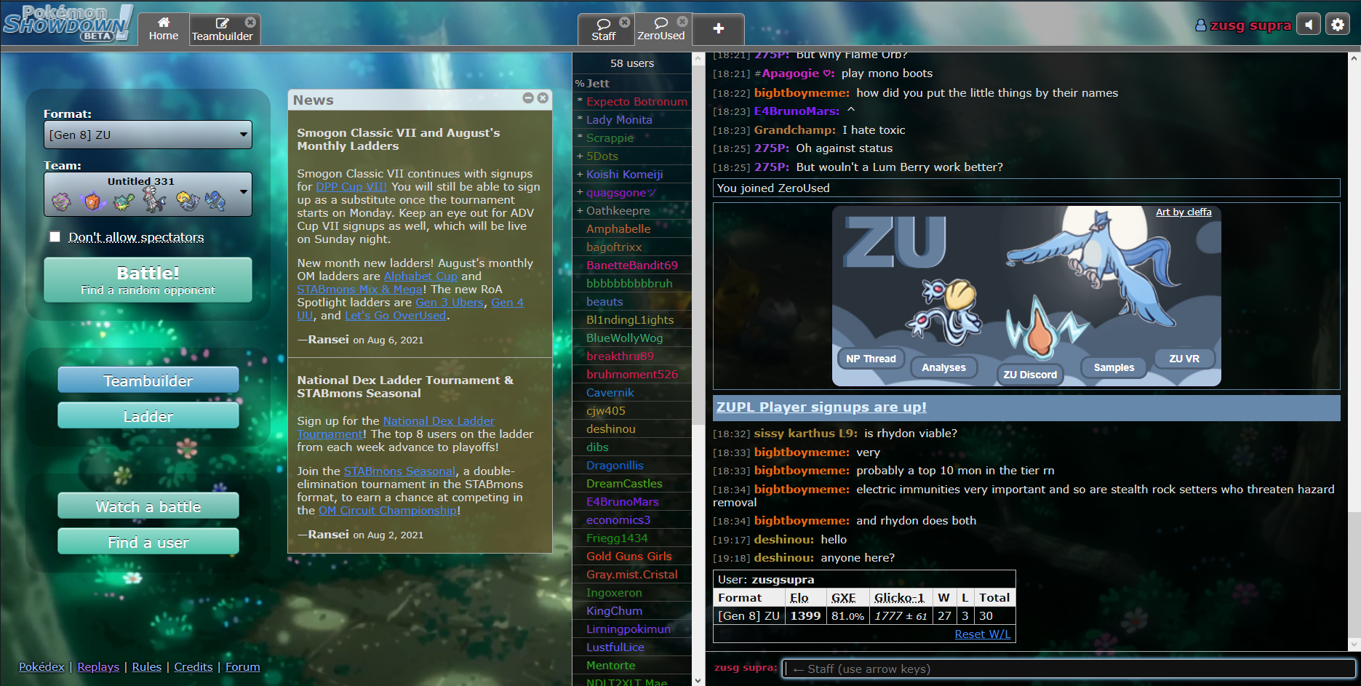Click the GXE column header
Viewport: 1361px width, 686px height.
[x=843, y=598]
